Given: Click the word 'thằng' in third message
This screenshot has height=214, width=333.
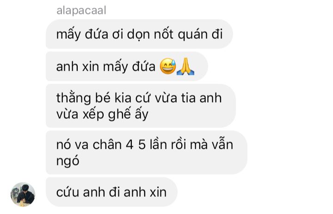Looking at the screenshot, I should pyautogui.click(x=74, y=98).
